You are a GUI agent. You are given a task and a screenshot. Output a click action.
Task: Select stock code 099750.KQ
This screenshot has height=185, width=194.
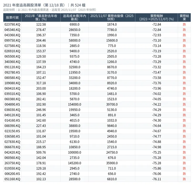(x=12, y=40)
